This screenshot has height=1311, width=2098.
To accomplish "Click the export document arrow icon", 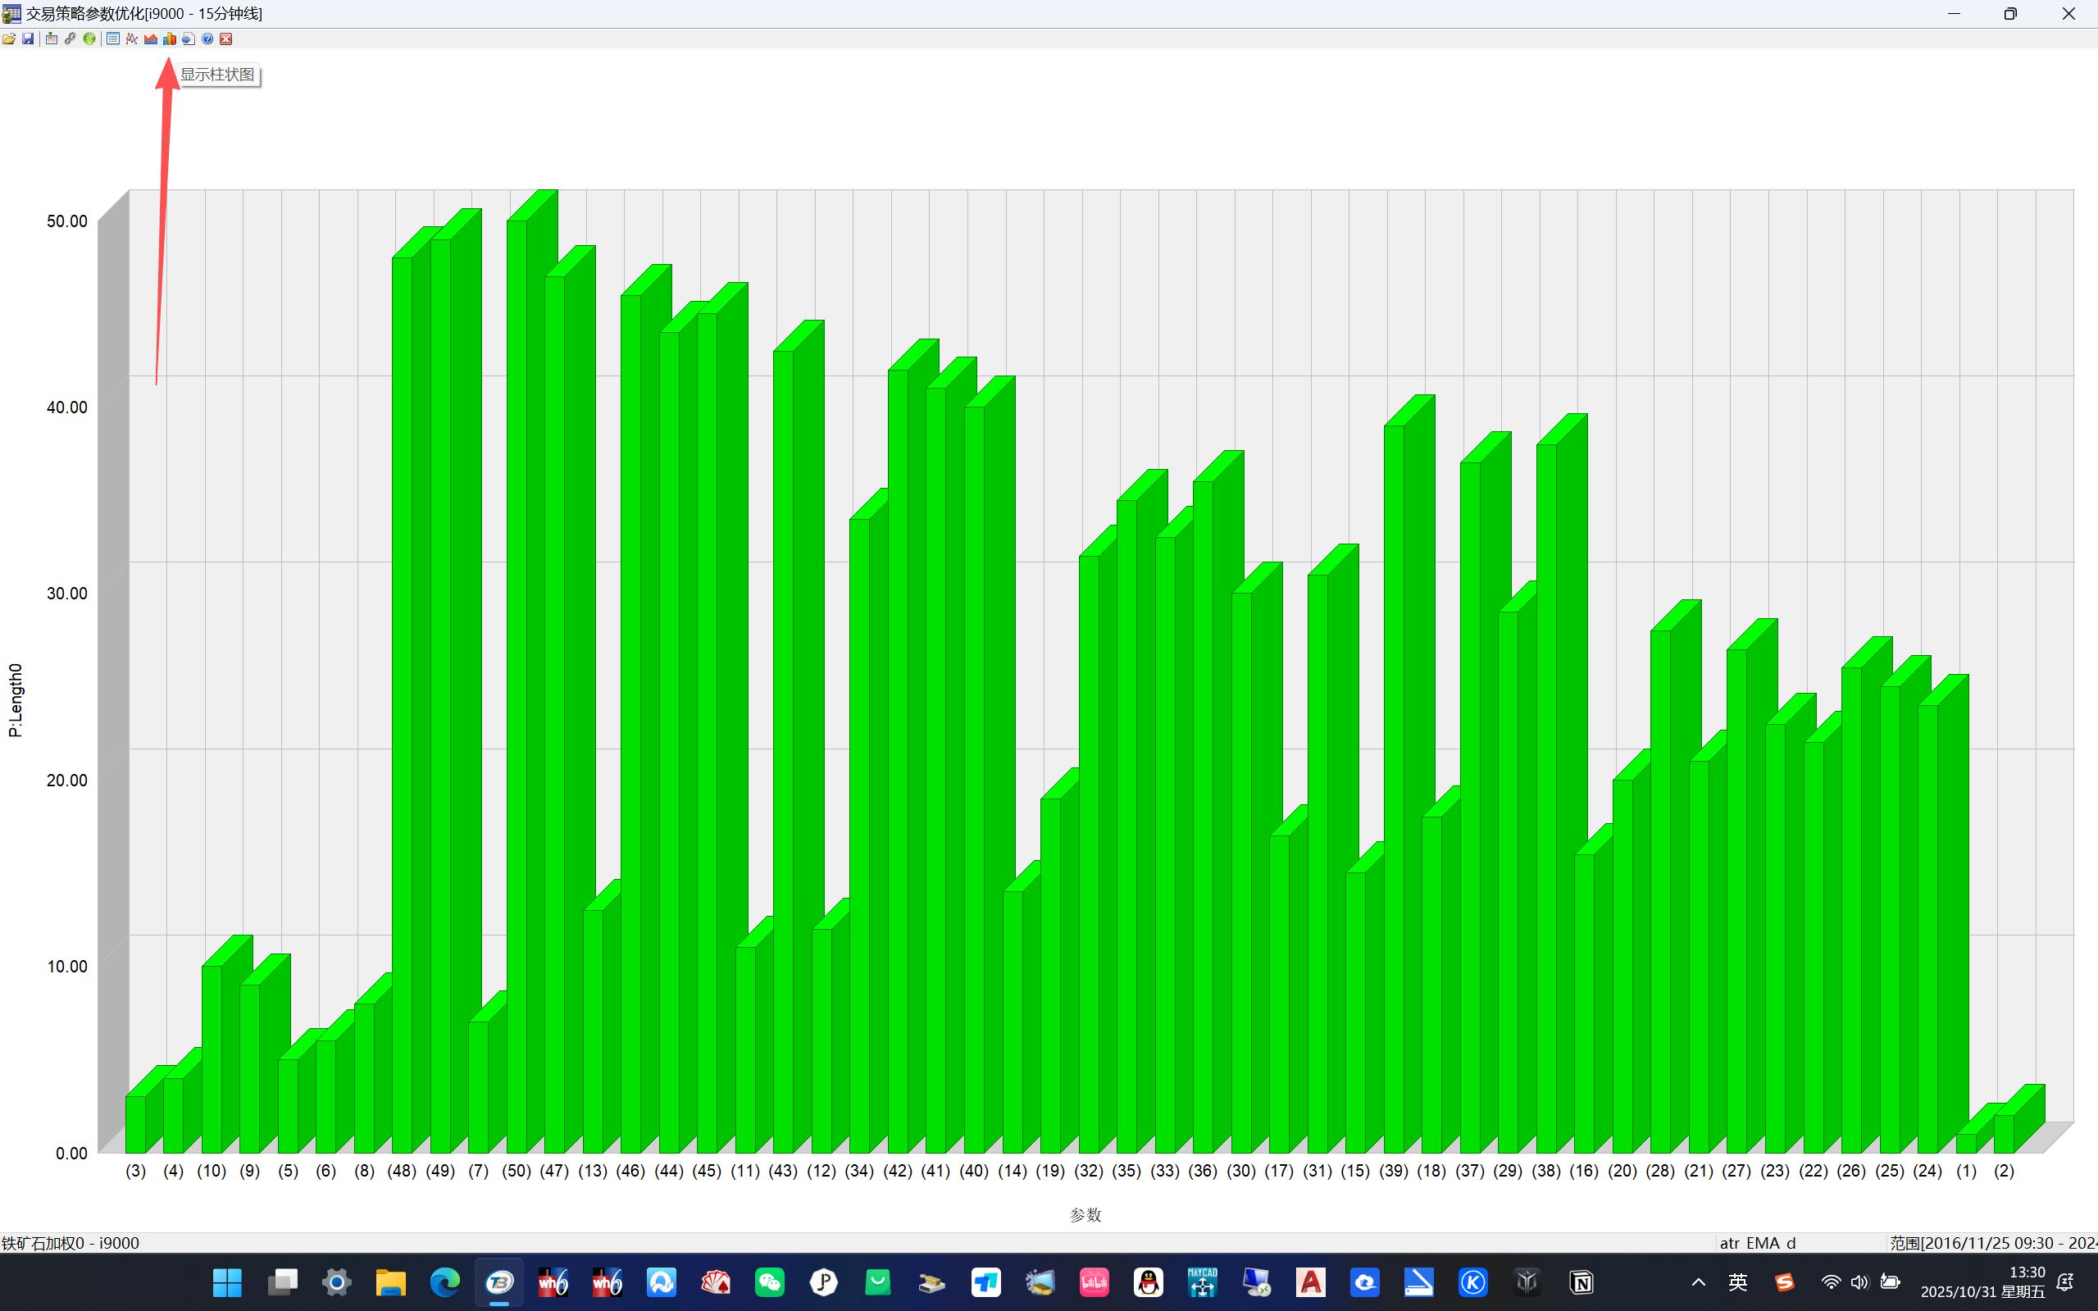I will 188,39.
